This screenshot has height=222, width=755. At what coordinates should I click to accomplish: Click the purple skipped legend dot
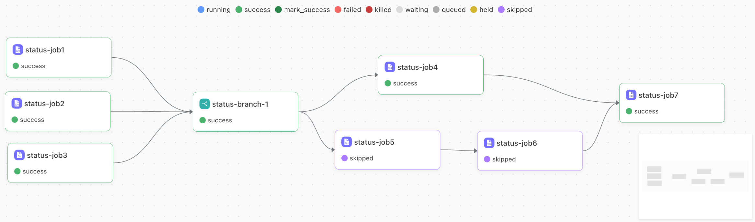(501, 10)
